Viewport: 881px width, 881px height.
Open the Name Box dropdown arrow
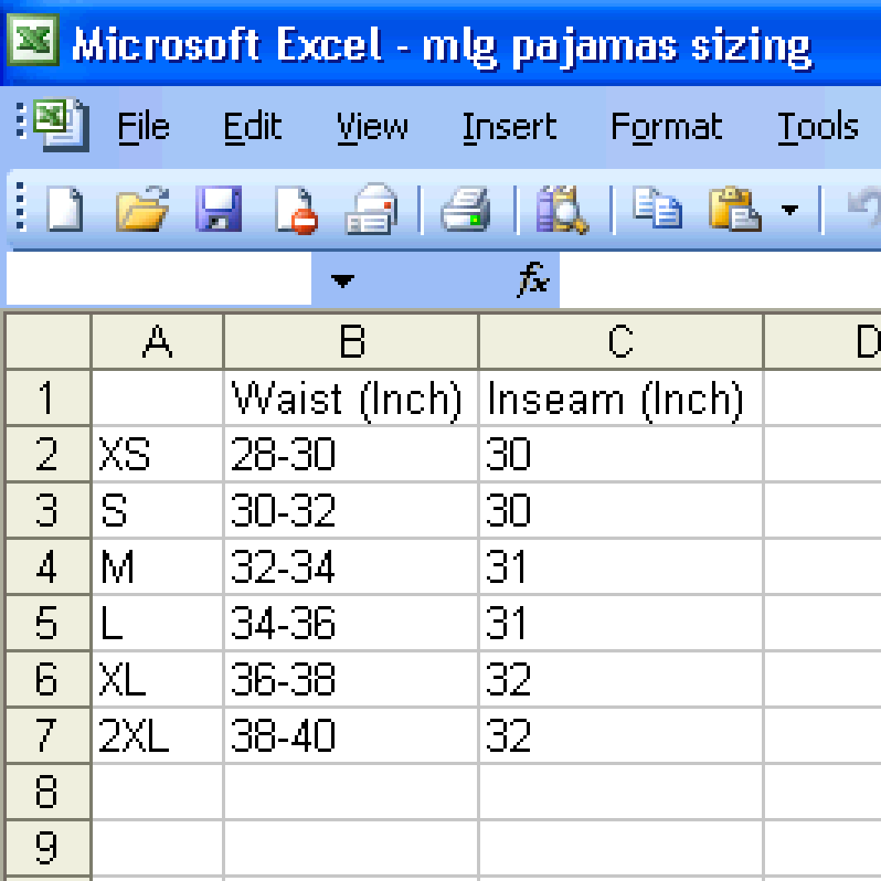click(x=342, y=282)
